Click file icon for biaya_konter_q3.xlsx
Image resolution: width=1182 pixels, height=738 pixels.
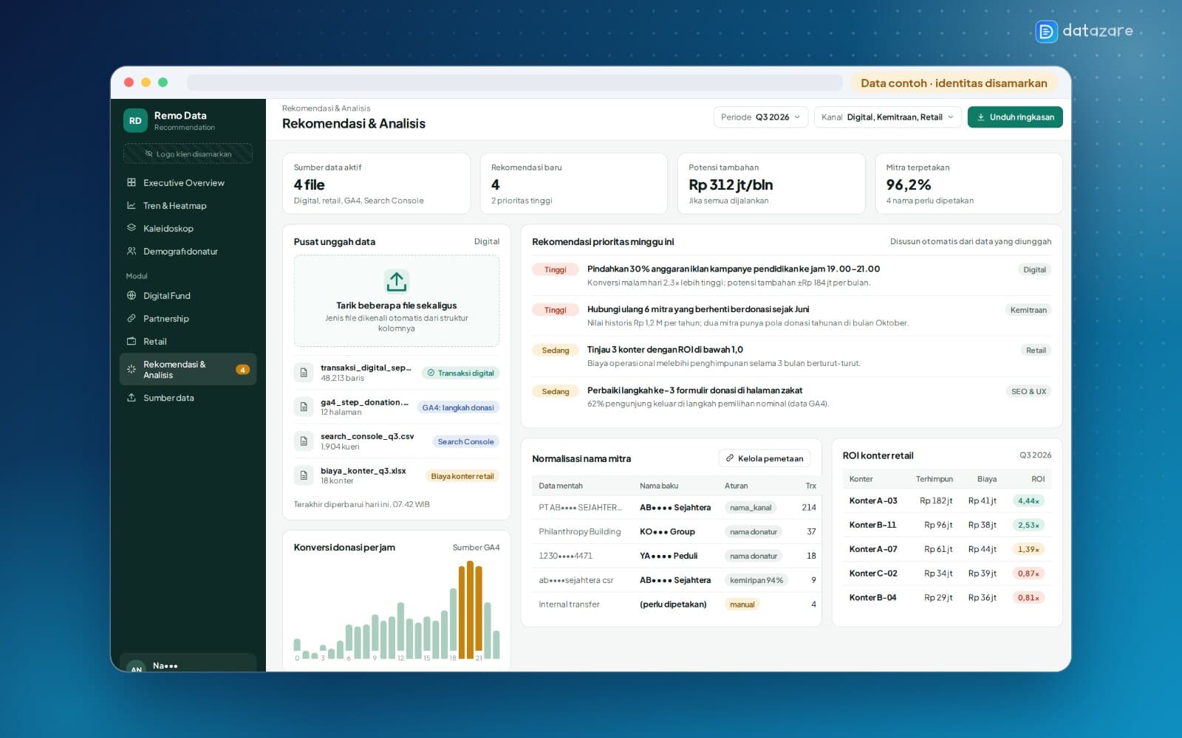(x=304, y=475)
